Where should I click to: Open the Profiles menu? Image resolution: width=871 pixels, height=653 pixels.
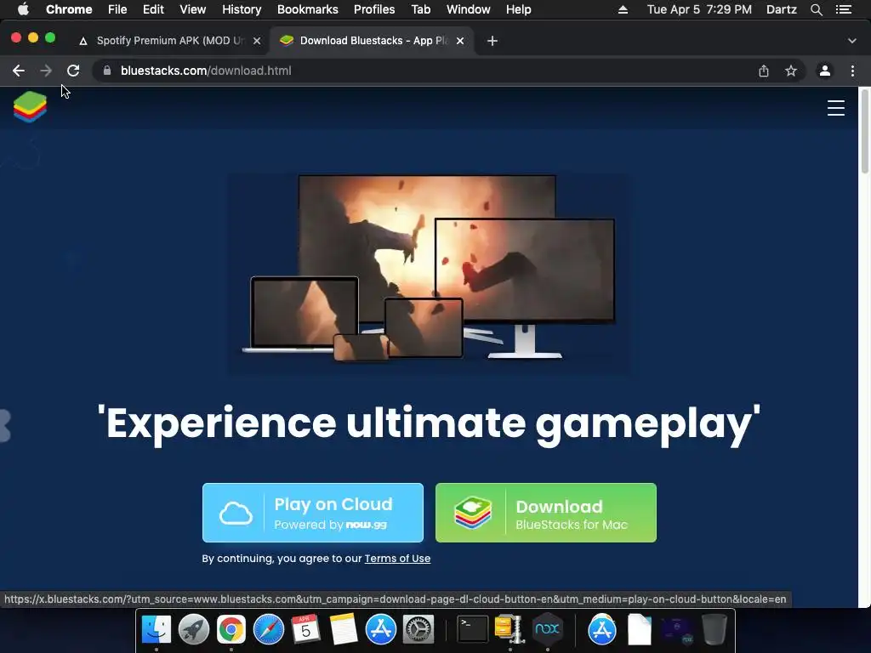pyautogui.click(x=374, y=9)
